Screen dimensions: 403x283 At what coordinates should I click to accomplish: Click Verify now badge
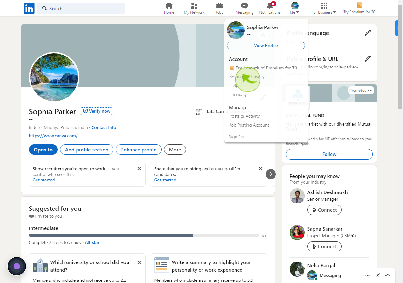[x=96, y=111]
